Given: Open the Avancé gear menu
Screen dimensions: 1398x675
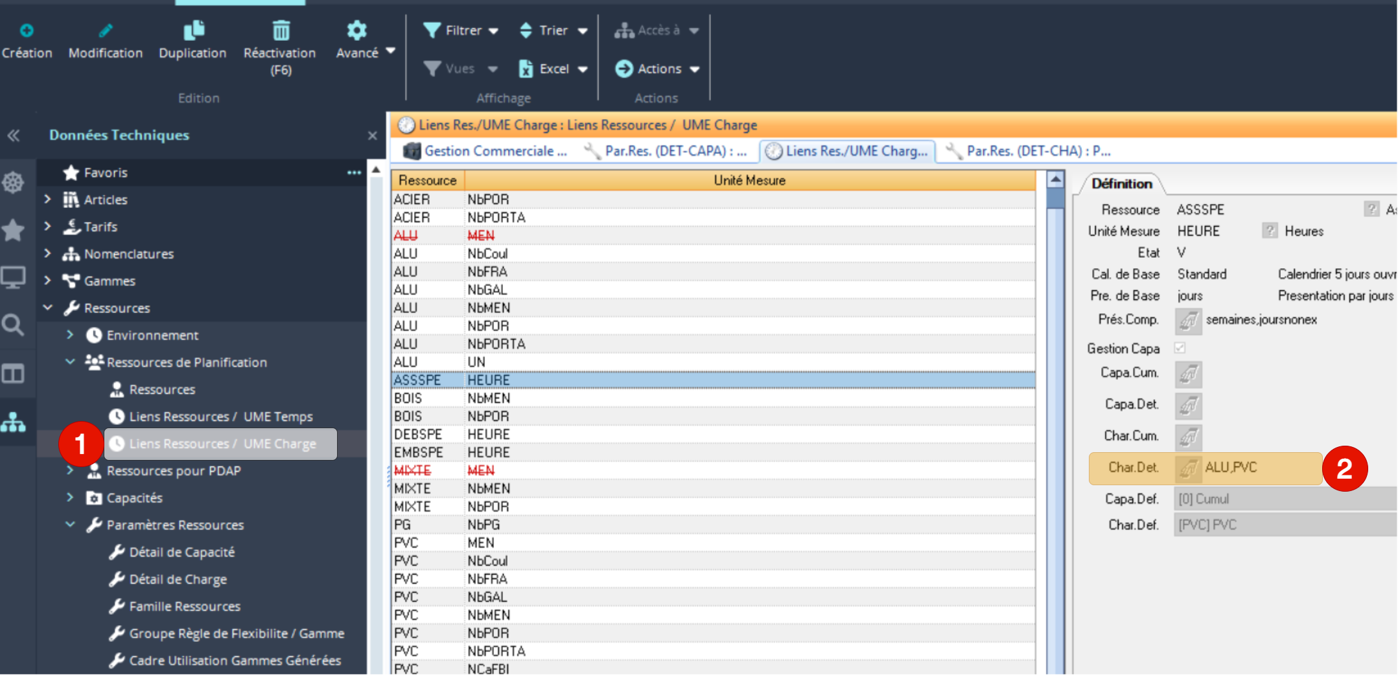Looking at the screenshot, I should pyautogui.click(x=357, y=30).
